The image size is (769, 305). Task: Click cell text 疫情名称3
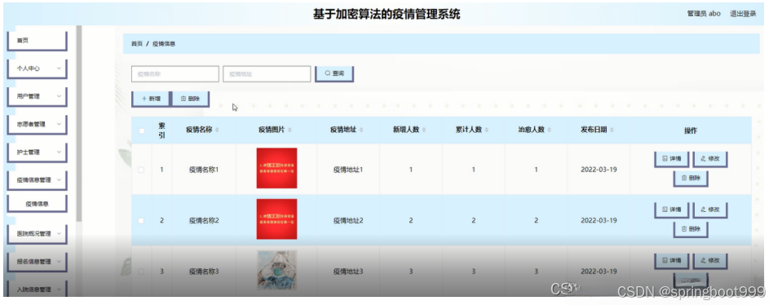pos(204,272)
